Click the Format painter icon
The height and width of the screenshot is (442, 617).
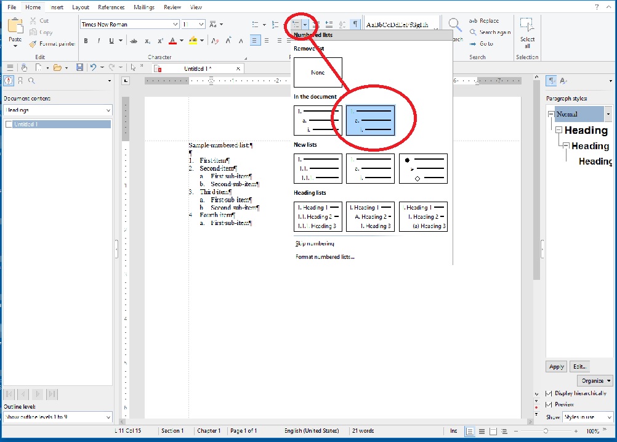(x=33, y=44)
